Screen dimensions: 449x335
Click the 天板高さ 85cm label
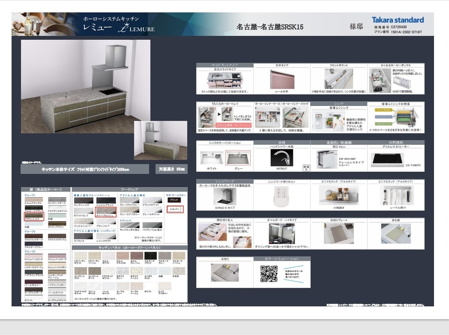(x=171, y=169)
